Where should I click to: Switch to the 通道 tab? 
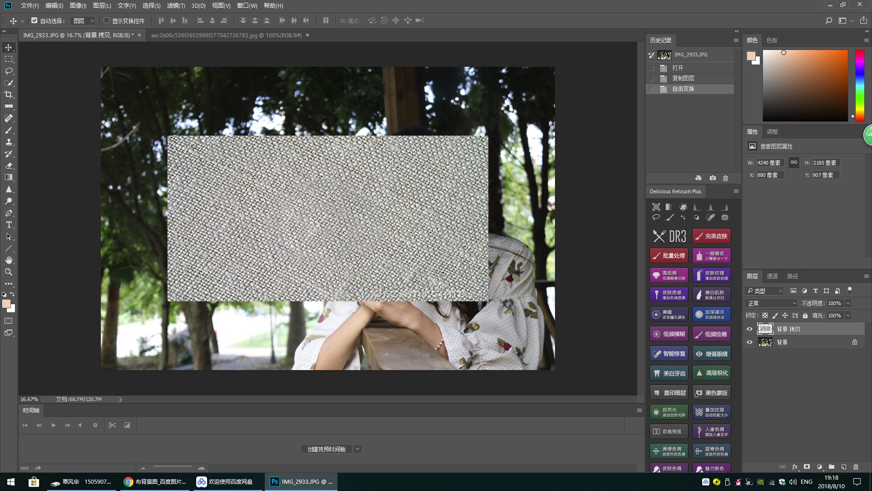point(772,276)
